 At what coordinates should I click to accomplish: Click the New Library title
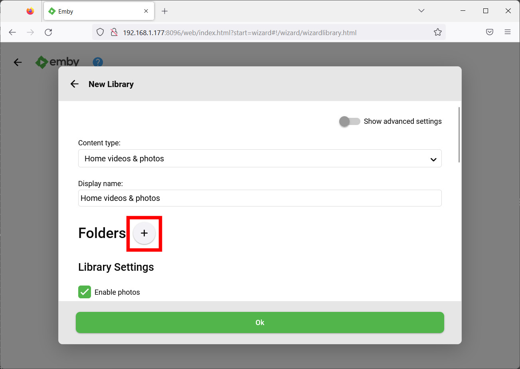click(x=111, y=84)
